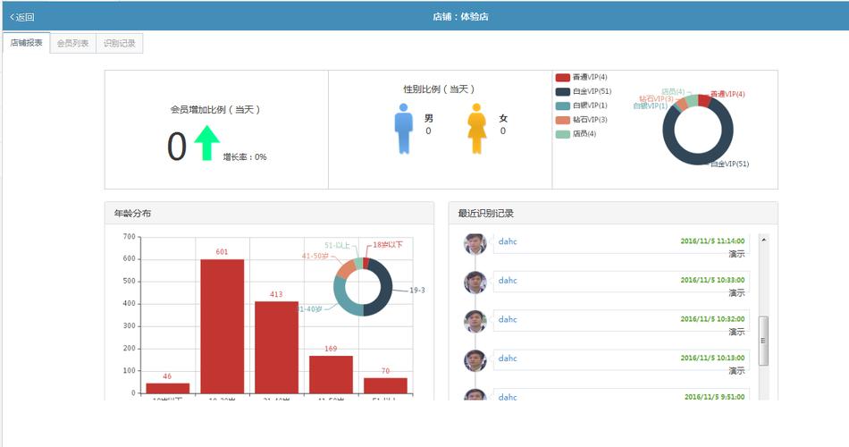Click the 普通VIP(4) label on the donut
Image resolution: width=849 pixels, height=447 pixels.
coord(727,94)
